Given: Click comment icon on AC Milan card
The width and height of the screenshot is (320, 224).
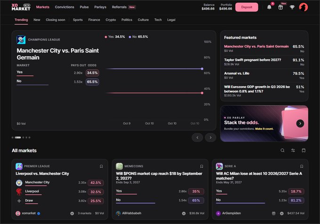Looking at the screenshot, I should (x=282, y=213).
